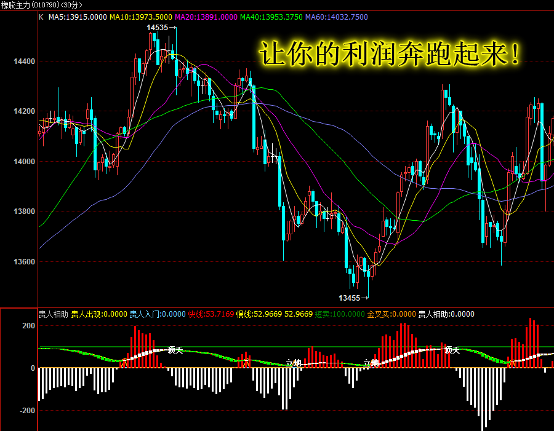The width and height of the screenshot is (554, 431).
Task: Select the 贵人相助:0.0000 value at row end
Action: tap(446, 314)
